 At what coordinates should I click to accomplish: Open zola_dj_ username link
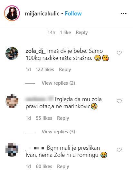tap(36, 51)
